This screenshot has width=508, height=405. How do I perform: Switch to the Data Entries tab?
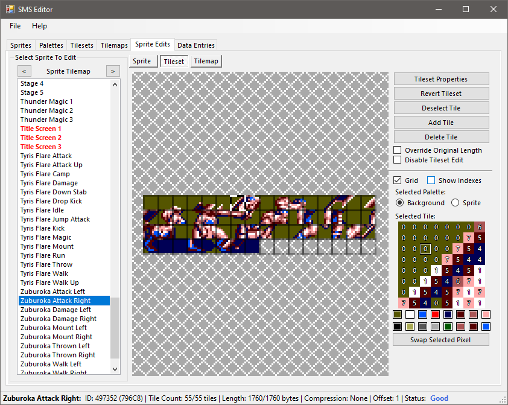[196, 45]
